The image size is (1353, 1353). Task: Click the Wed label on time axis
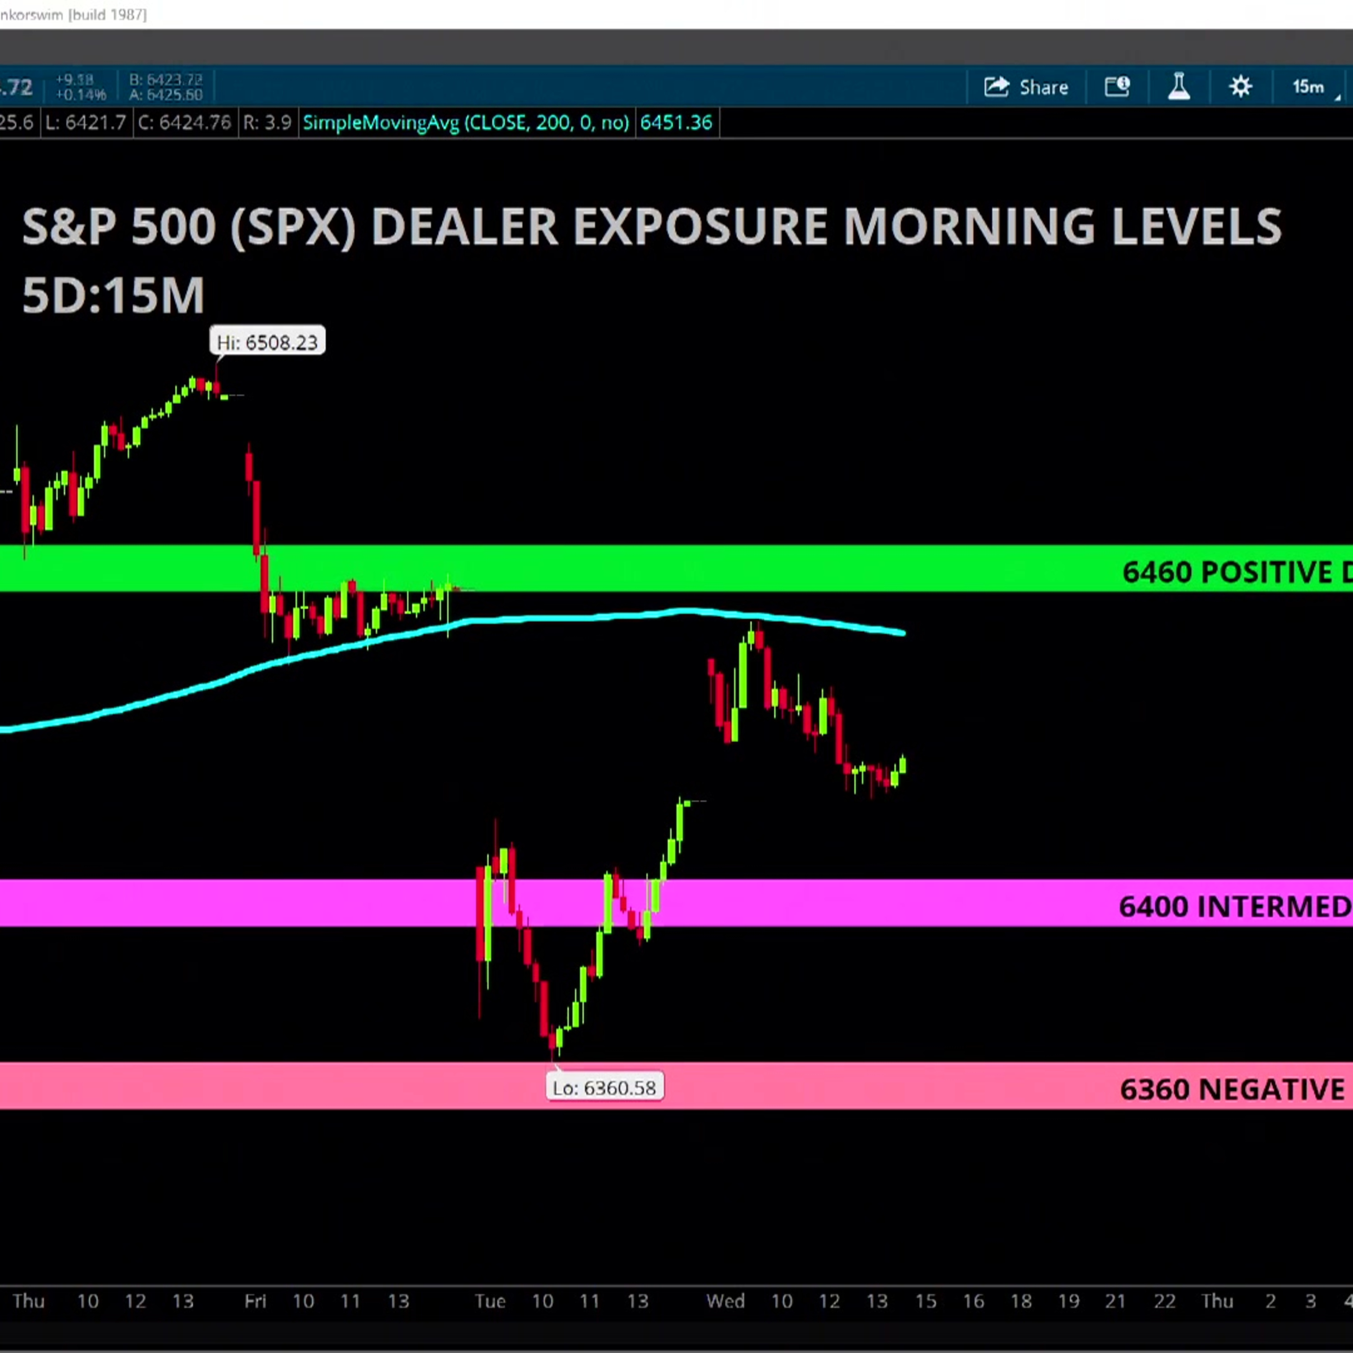[725, 1301]
